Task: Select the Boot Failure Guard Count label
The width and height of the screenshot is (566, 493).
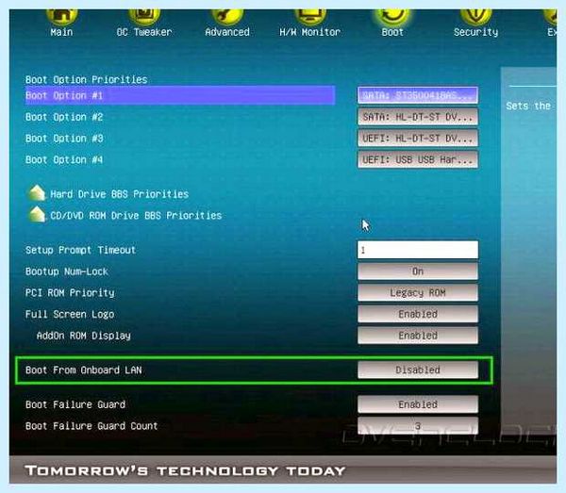Action: pos(92,426)
